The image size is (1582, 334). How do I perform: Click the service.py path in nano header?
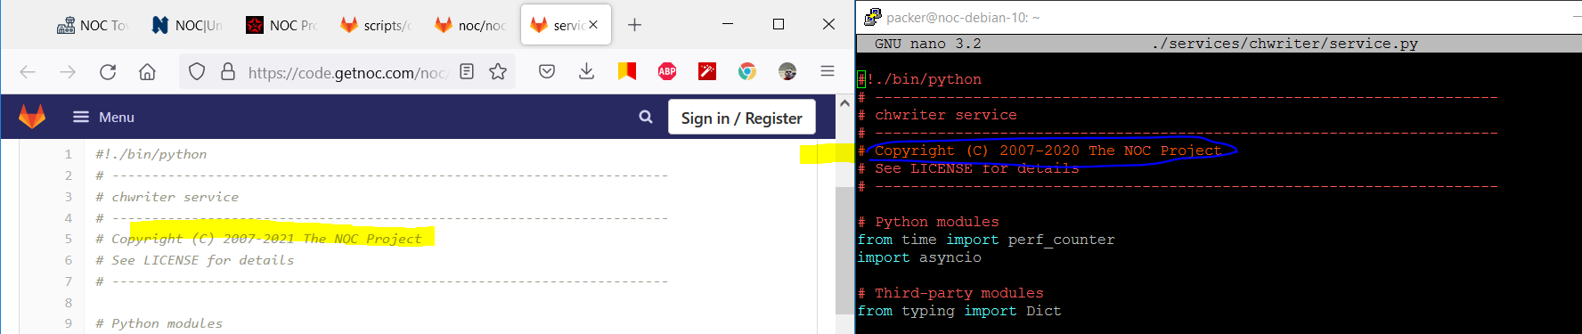tap(1284, 44)
